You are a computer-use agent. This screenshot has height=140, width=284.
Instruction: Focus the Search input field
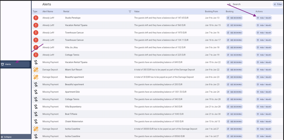pyautogui.click(x=249, y=4)
